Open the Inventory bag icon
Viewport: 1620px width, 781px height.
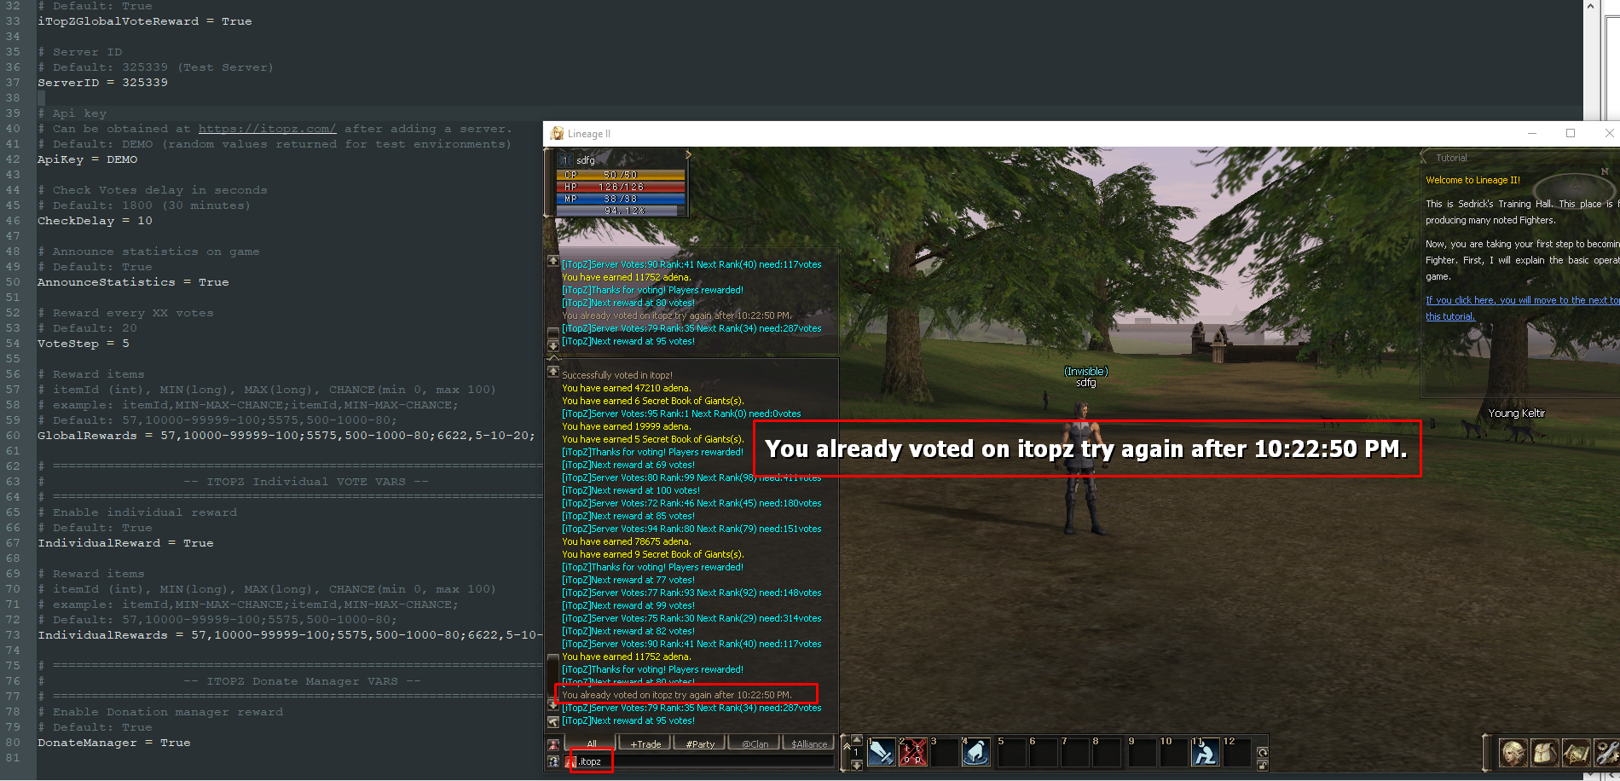coord(1545,753)
